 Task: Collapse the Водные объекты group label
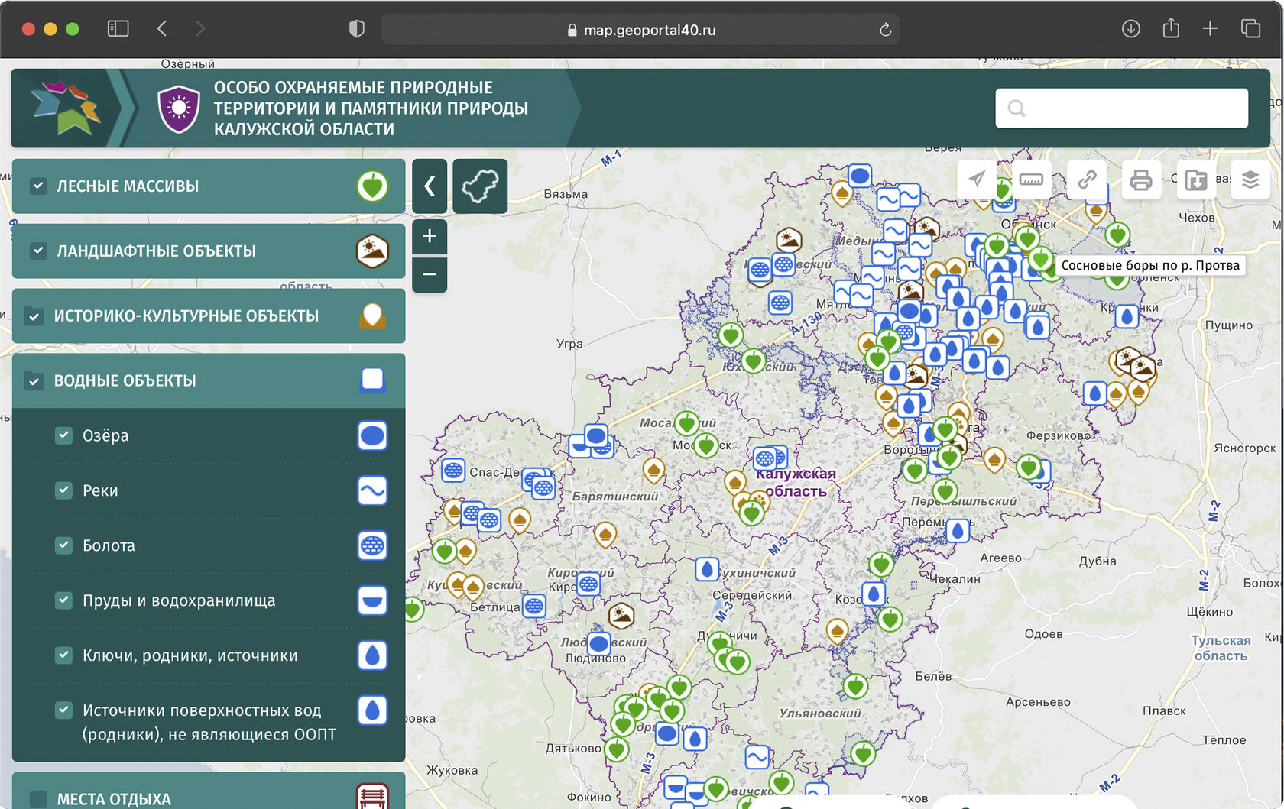[125, 381]
